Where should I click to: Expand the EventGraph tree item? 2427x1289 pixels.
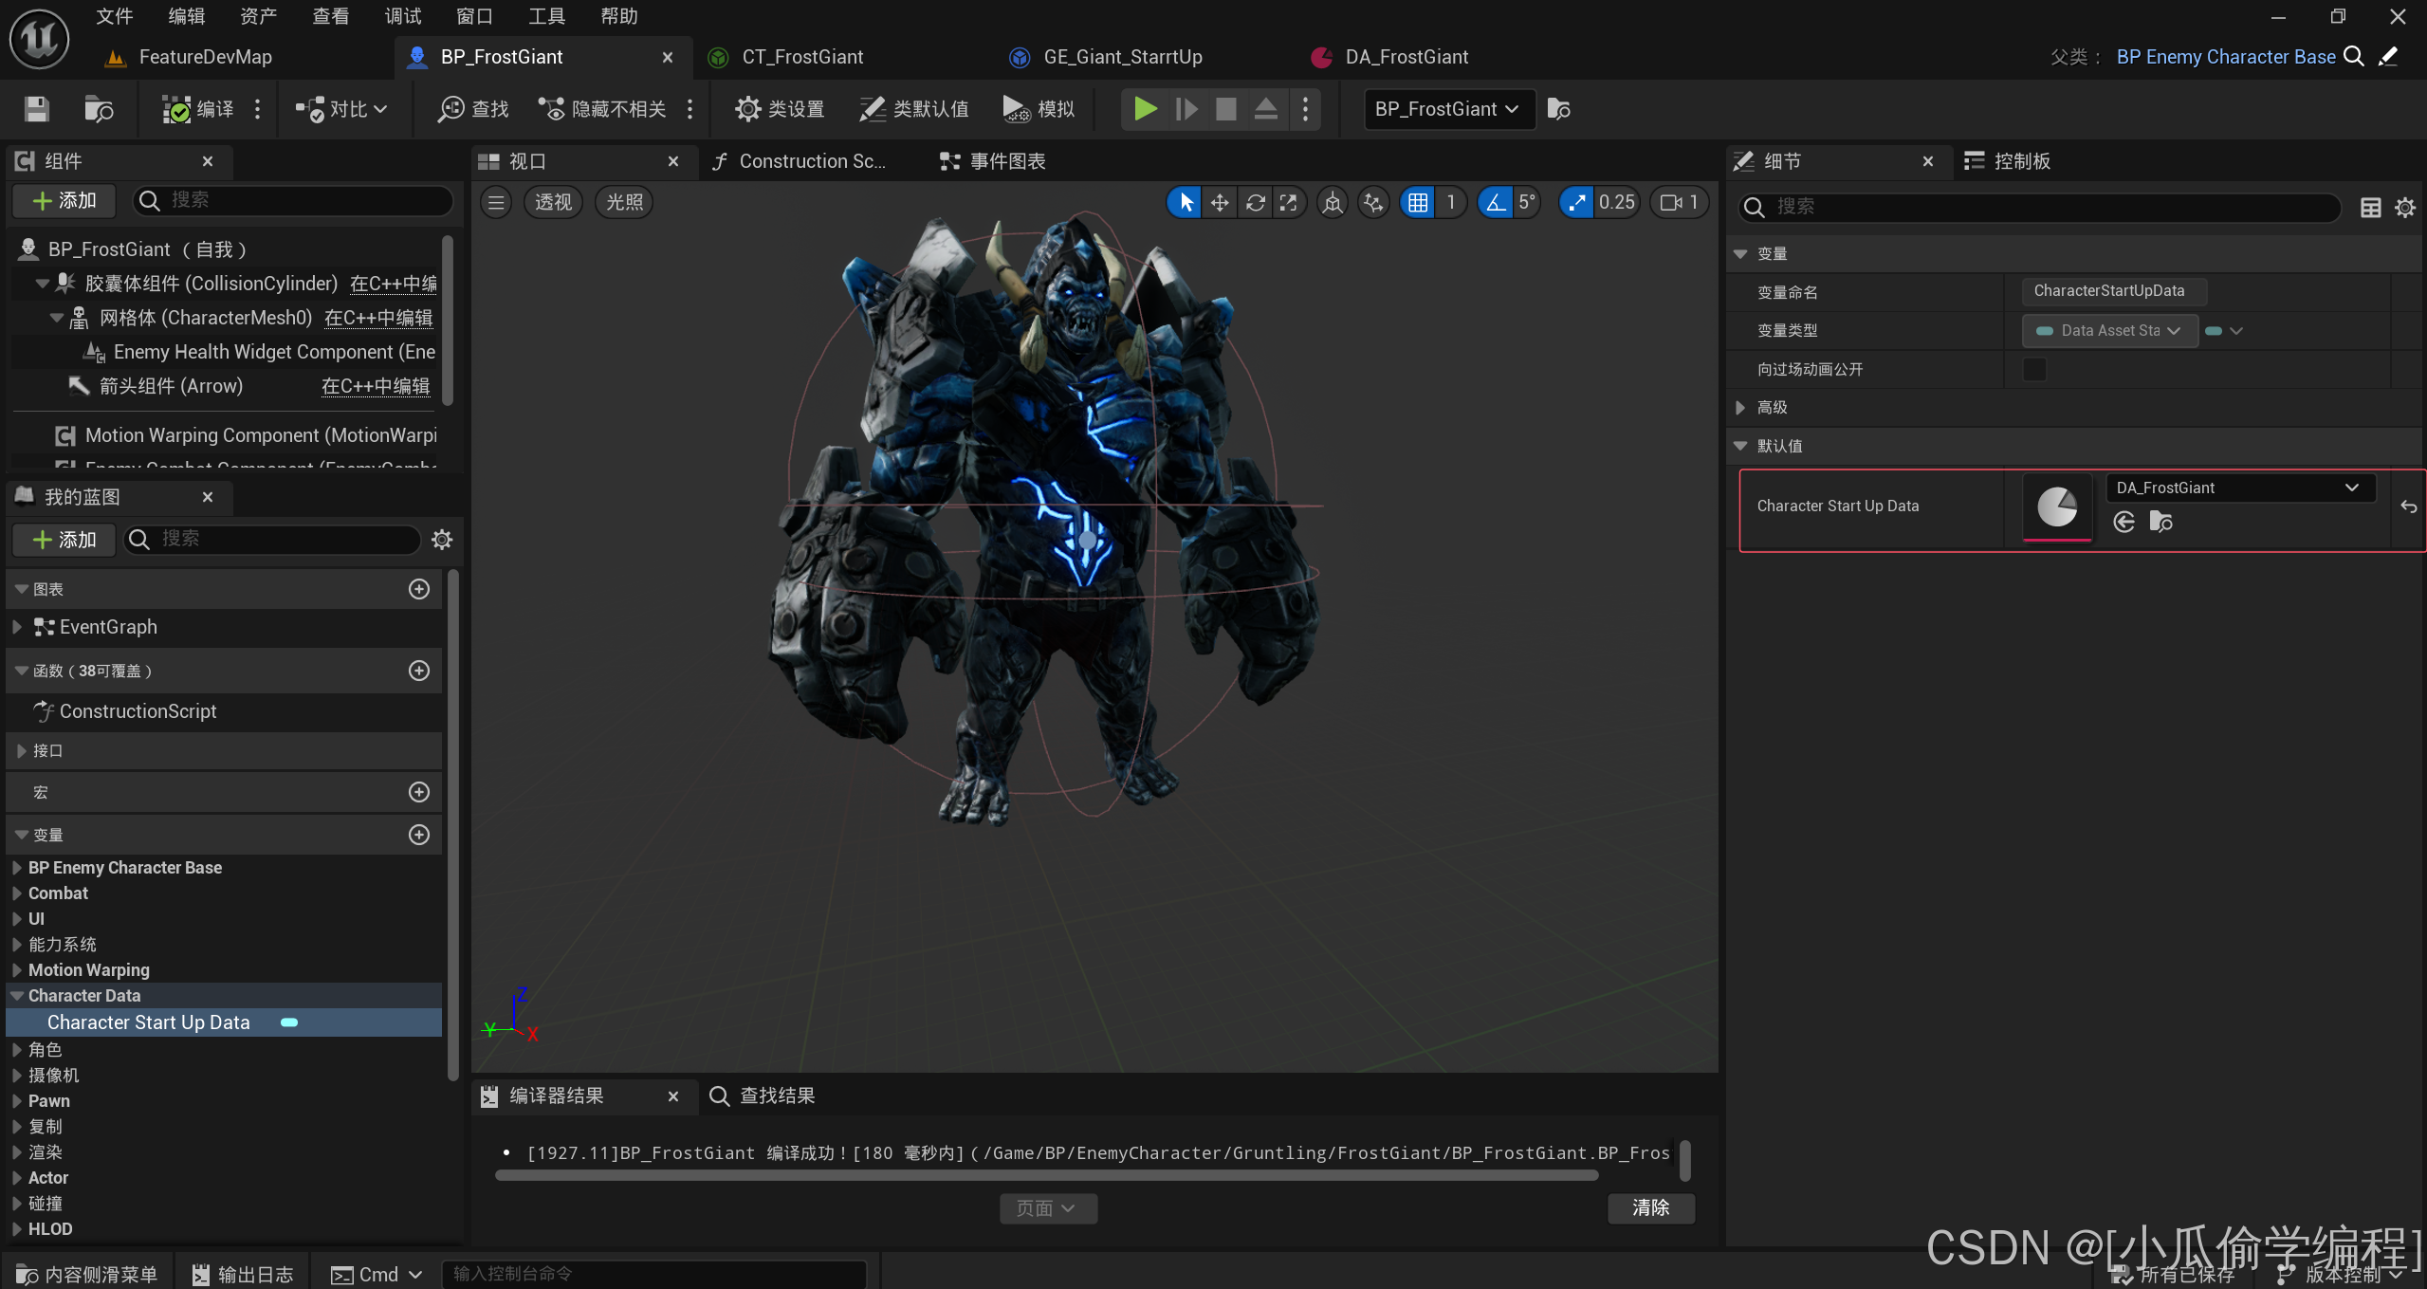point(17,627)
